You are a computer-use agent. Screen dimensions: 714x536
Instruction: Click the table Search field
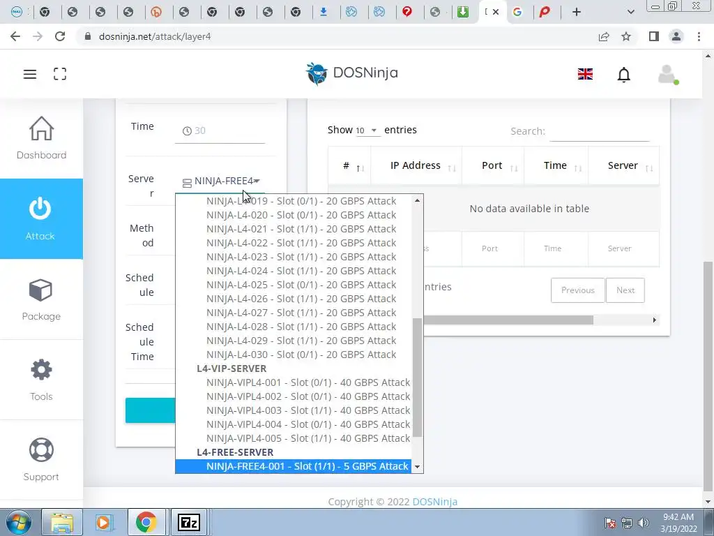coord(599,131)
